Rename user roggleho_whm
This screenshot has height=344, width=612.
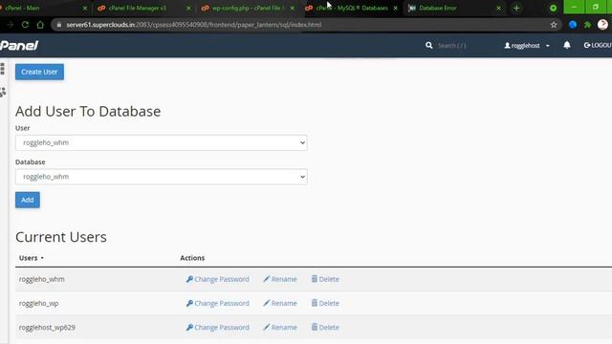pos(280,279)
